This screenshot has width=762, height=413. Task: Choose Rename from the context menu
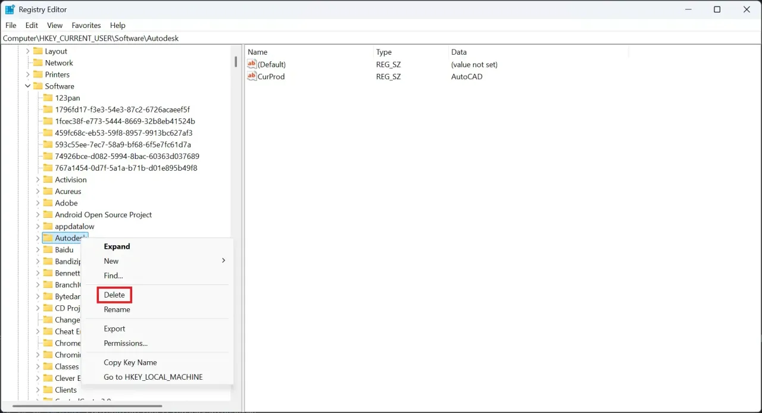[x=117, y=309]
